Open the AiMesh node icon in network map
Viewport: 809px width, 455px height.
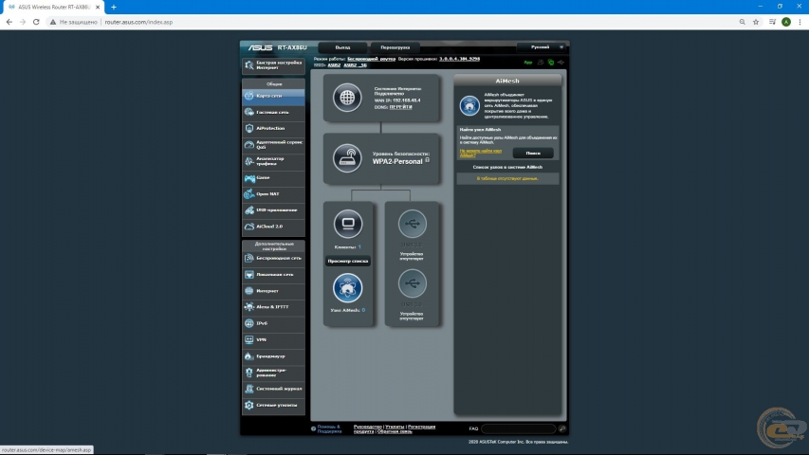pos(347,288)
